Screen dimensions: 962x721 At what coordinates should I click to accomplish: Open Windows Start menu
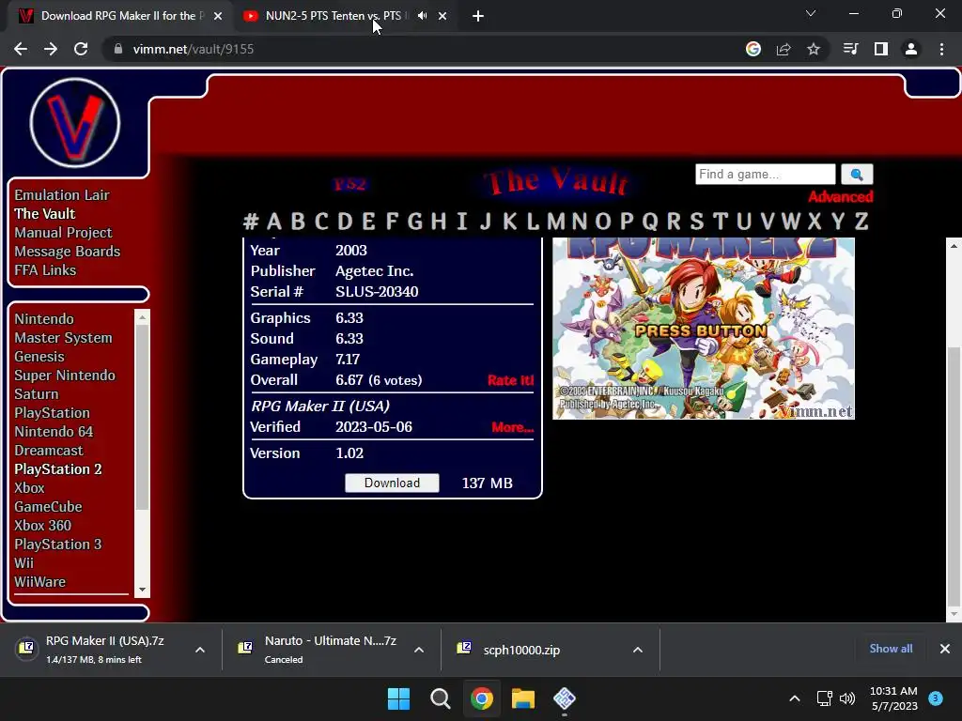pos(398,698)
